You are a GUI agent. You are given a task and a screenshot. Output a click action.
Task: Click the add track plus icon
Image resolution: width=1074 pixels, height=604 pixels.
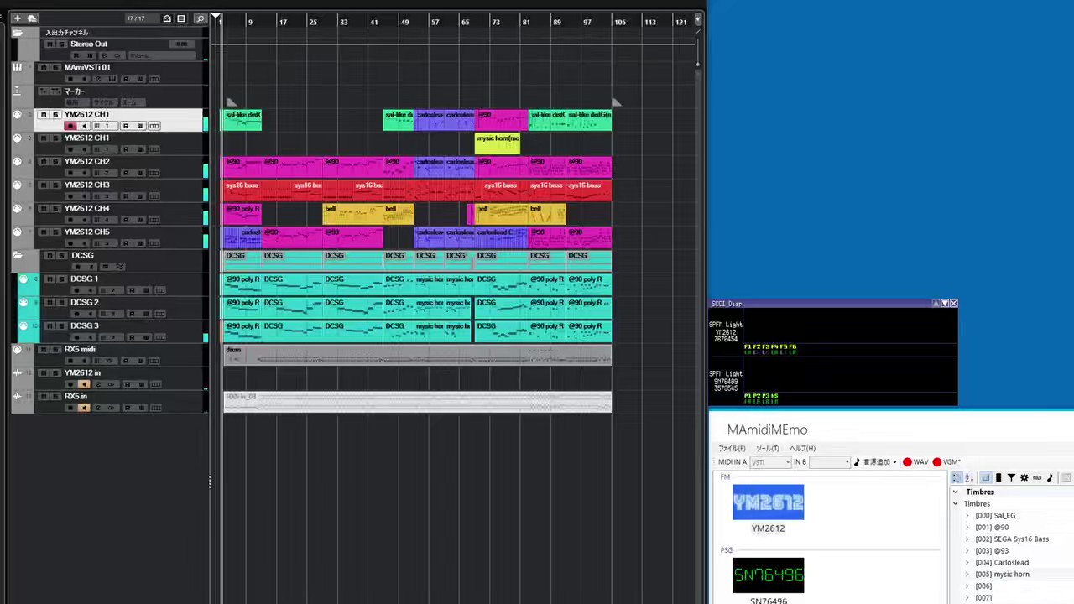point(18,18)
